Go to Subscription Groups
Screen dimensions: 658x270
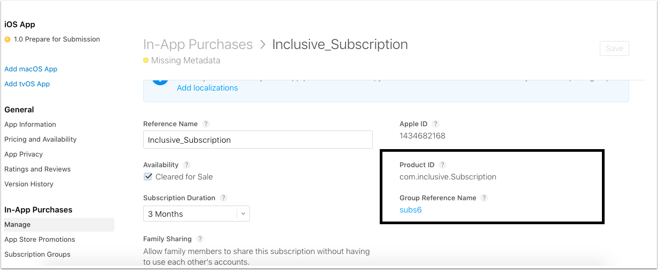coord(37,255)
